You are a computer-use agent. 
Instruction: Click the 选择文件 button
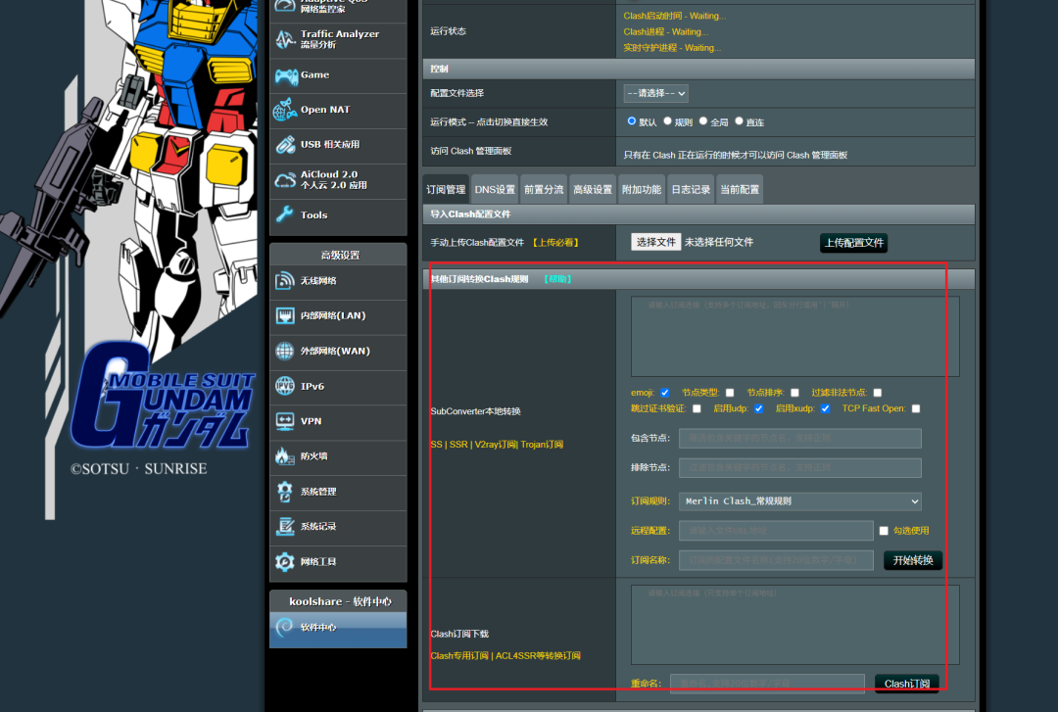(x=655, y=242)
